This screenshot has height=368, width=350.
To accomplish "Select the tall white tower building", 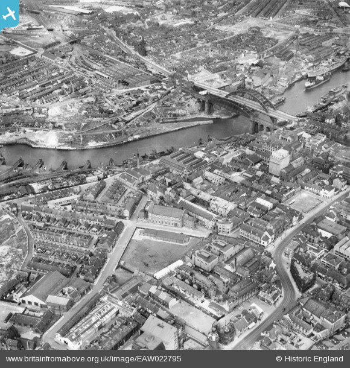I will tap(279, 162).
